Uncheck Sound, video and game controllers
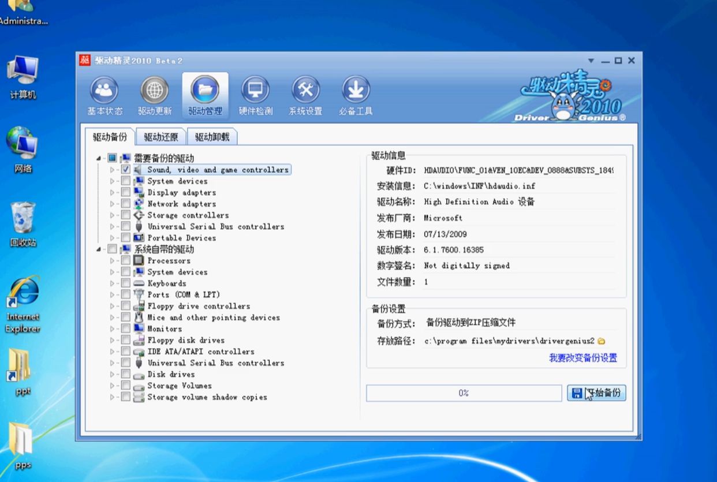Viewport: 717px width, 482px height. pyautogui.click(x=125, y=170)
